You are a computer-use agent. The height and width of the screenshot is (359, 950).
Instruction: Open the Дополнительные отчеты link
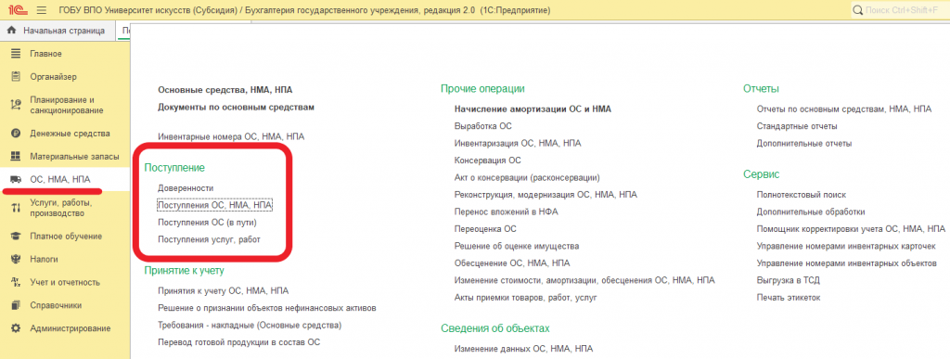pos(804,144)
